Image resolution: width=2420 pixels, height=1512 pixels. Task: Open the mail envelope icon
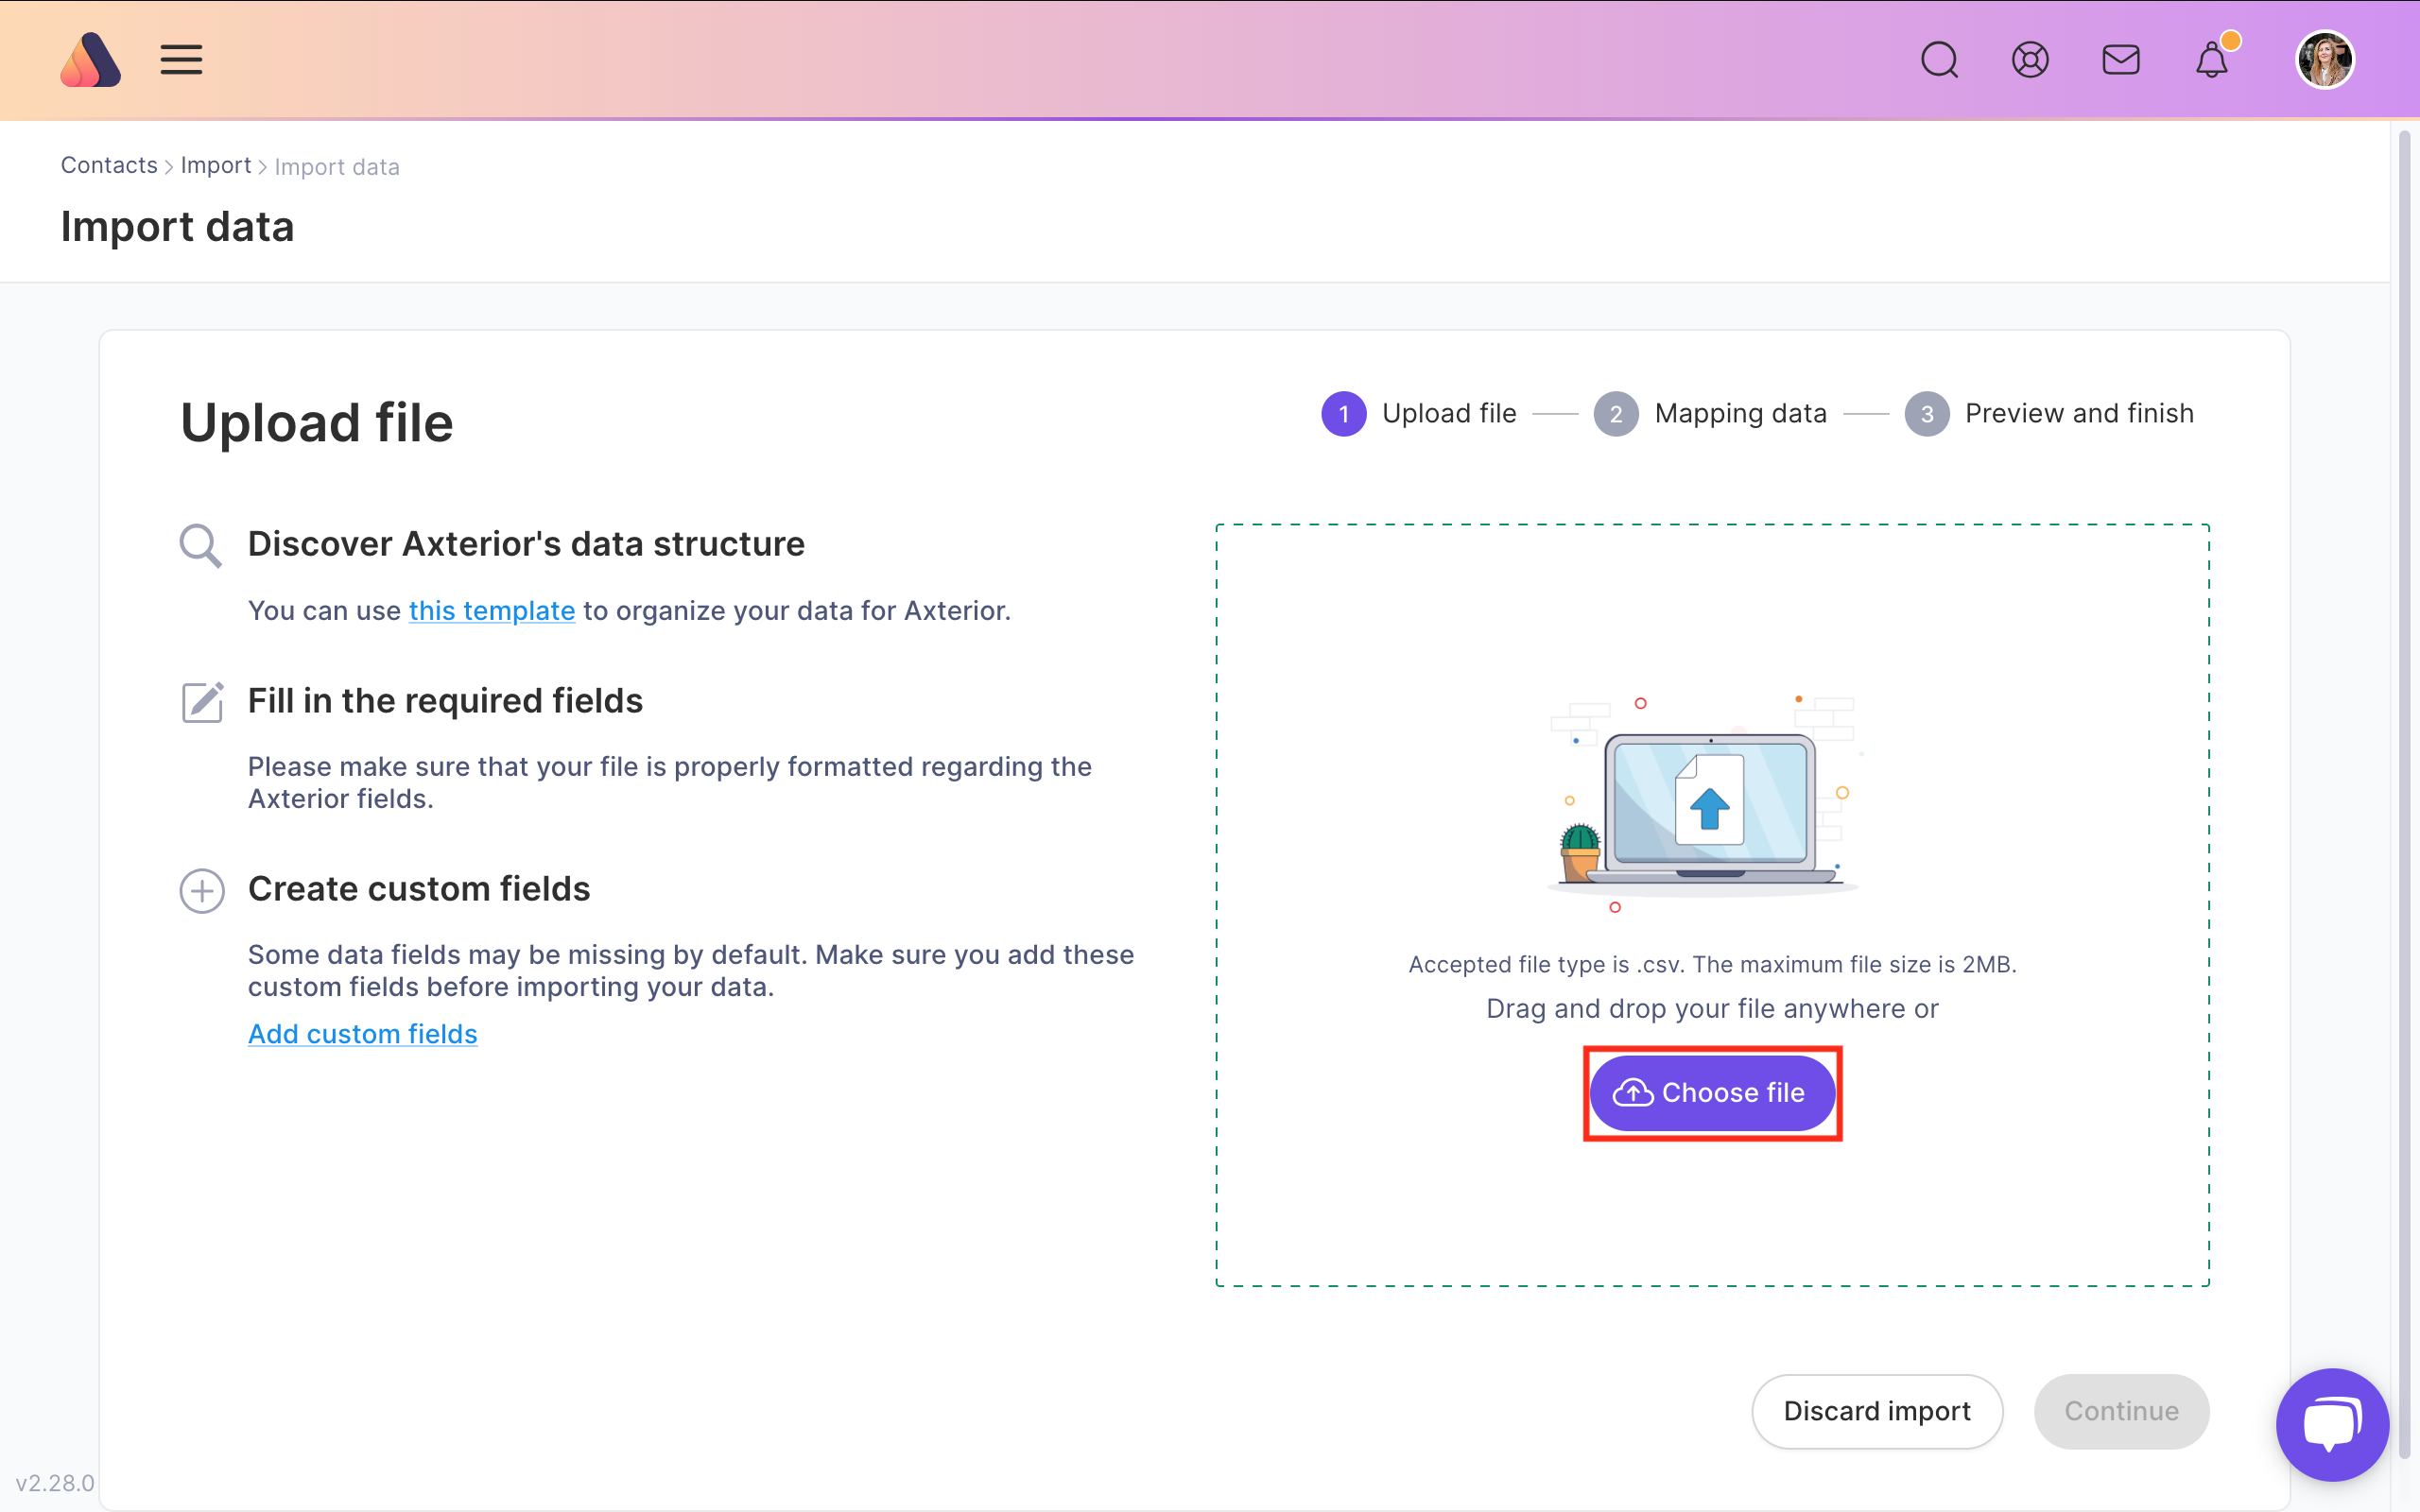point(2121,60)
